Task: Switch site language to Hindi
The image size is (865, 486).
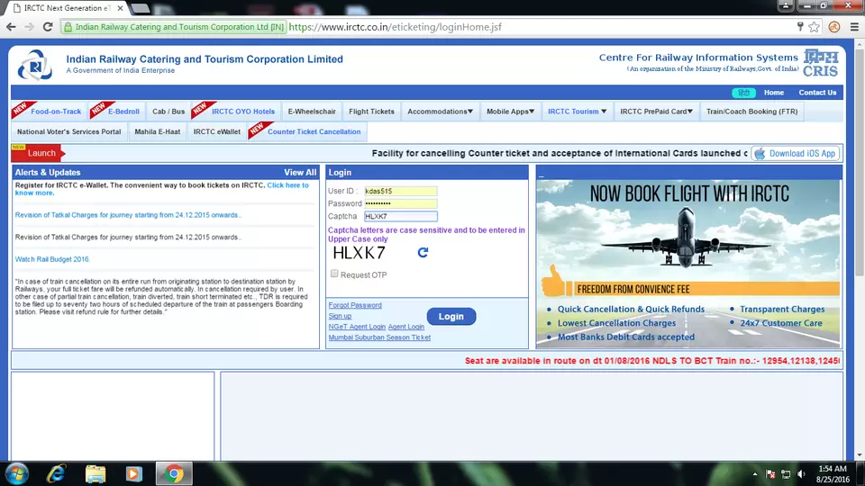Action: (x=743, y=93)
